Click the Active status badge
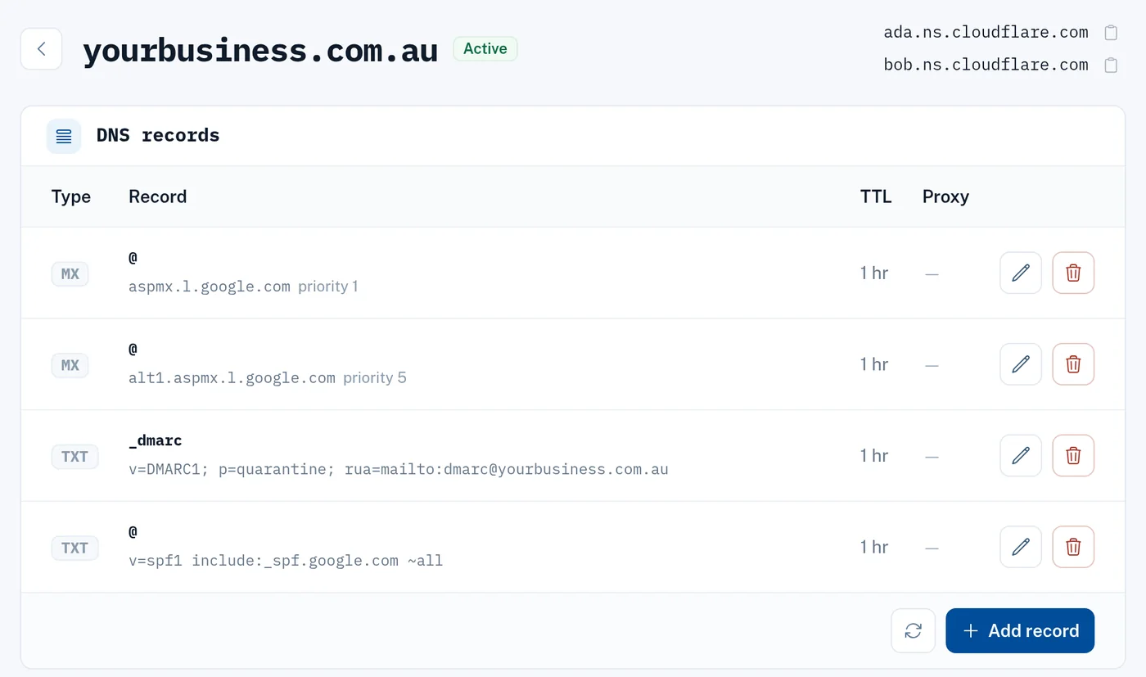Viewport: 1146px width, 677px height. coord(485,49)
